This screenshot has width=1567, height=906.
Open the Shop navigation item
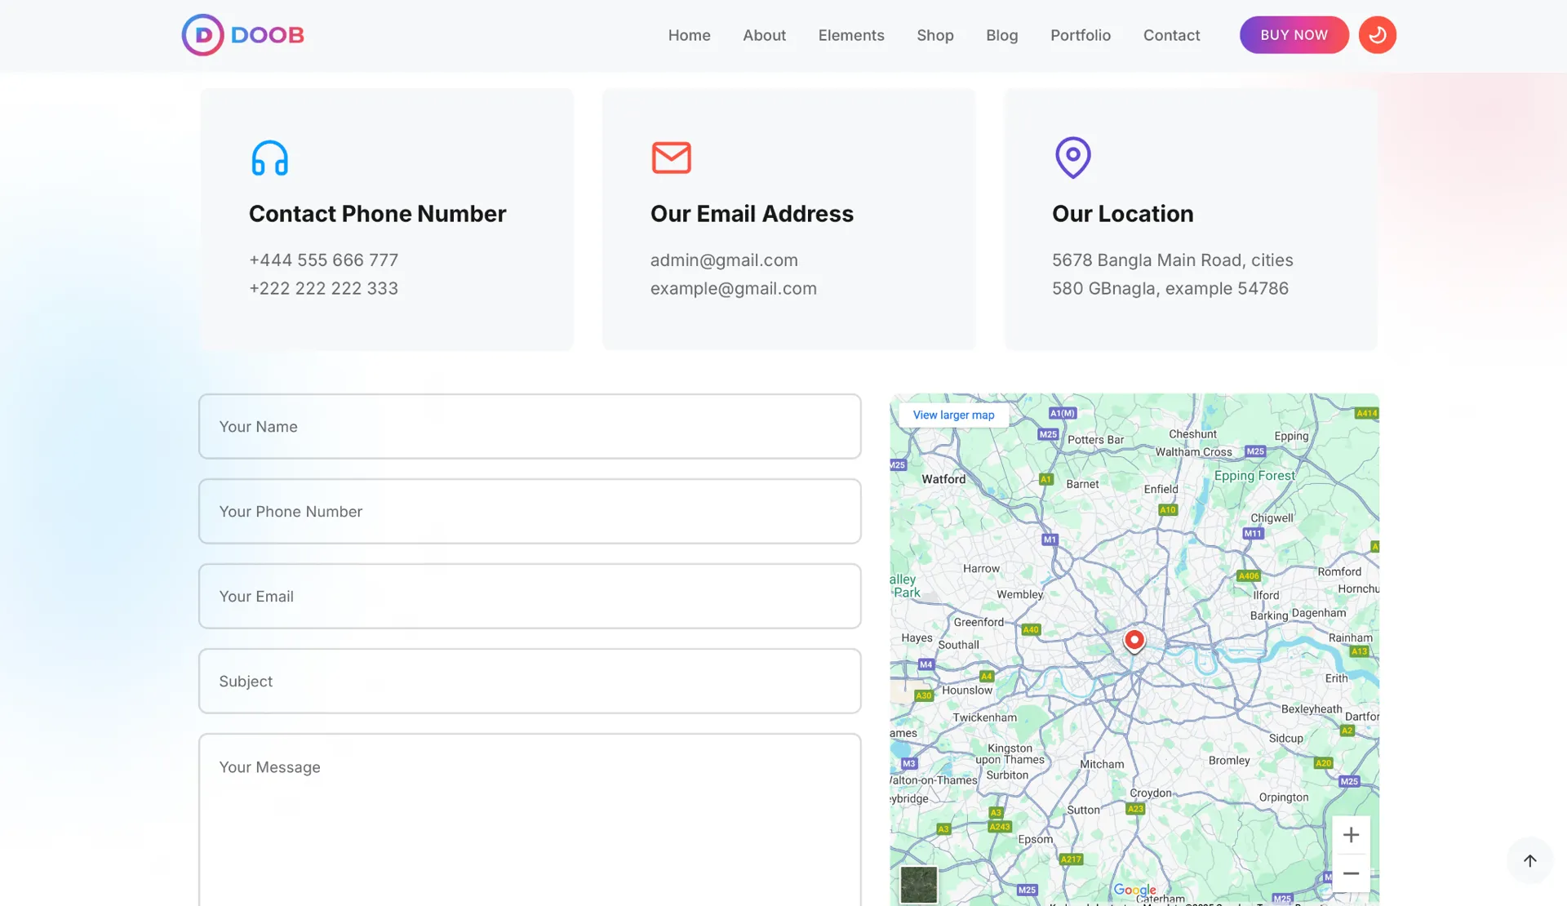coord(934,35)
